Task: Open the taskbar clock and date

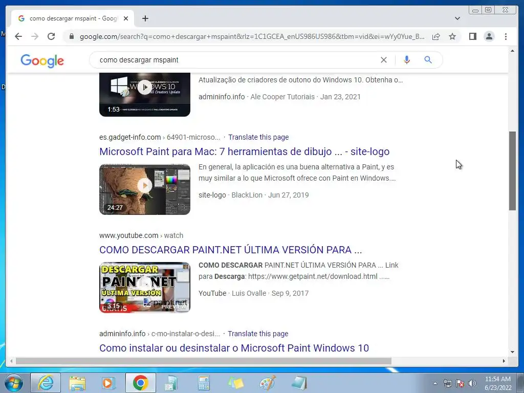Action: click(498, 383)
